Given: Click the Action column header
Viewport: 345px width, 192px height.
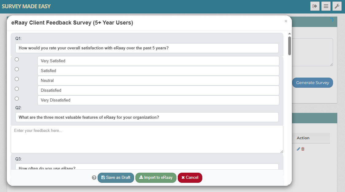Looking at the screenshot, I should point(303,138).
